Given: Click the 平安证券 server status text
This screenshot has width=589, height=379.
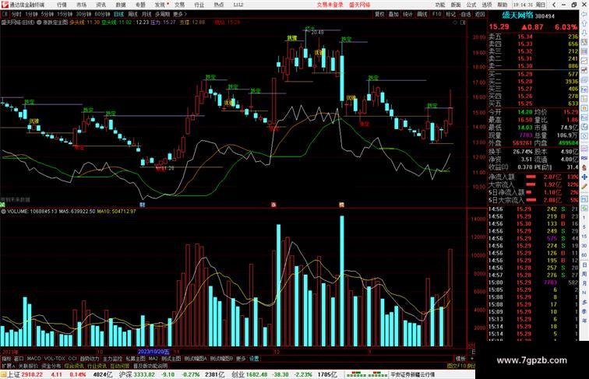Looking at the screenshot, I should click(x=412, y=374).
